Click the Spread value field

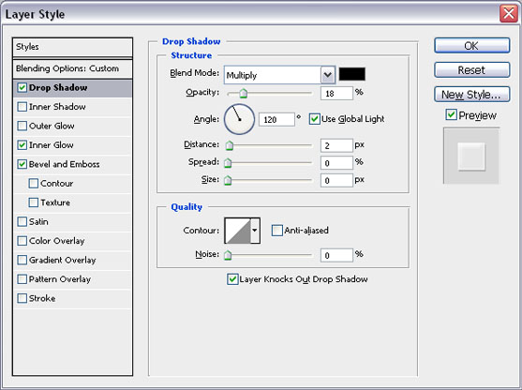point(336,163)
